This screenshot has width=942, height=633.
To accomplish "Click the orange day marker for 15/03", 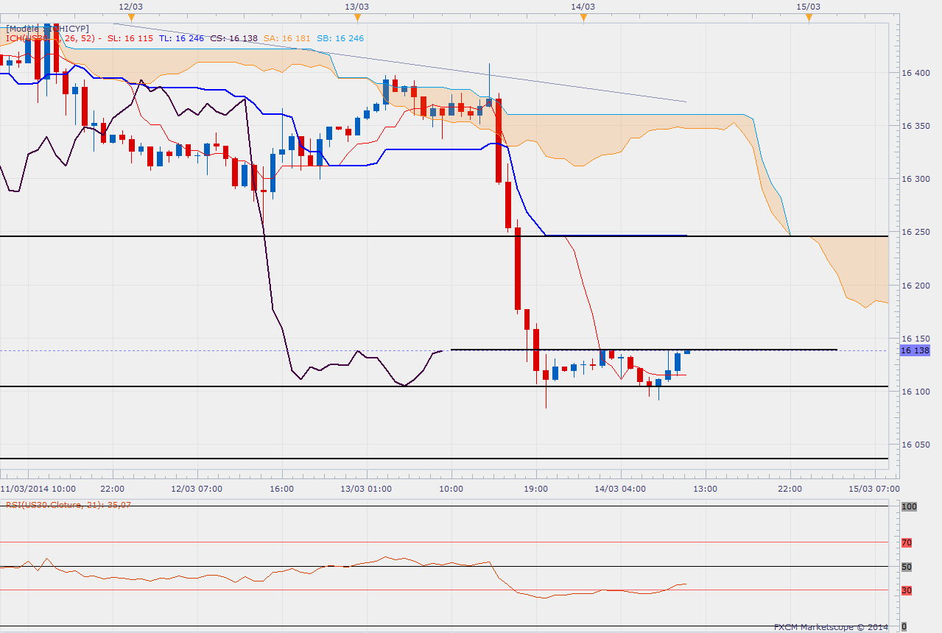I will pyautogui.click(x=809, y=18).
